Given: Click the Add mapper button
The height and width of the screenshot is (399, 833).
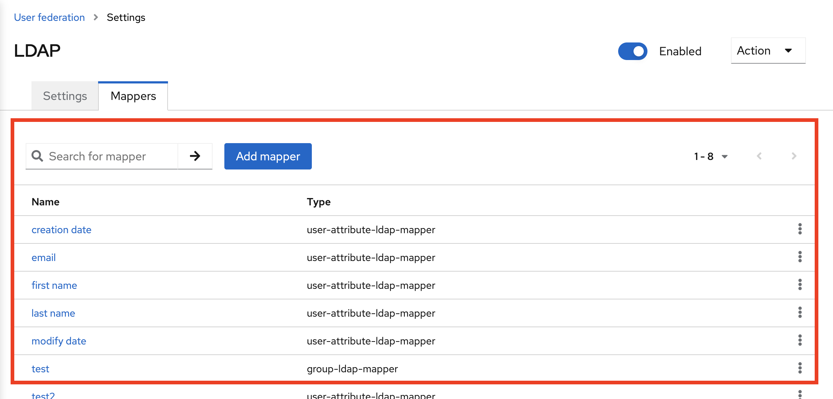Looking at the screenshot, I should [x=268, y=156].
